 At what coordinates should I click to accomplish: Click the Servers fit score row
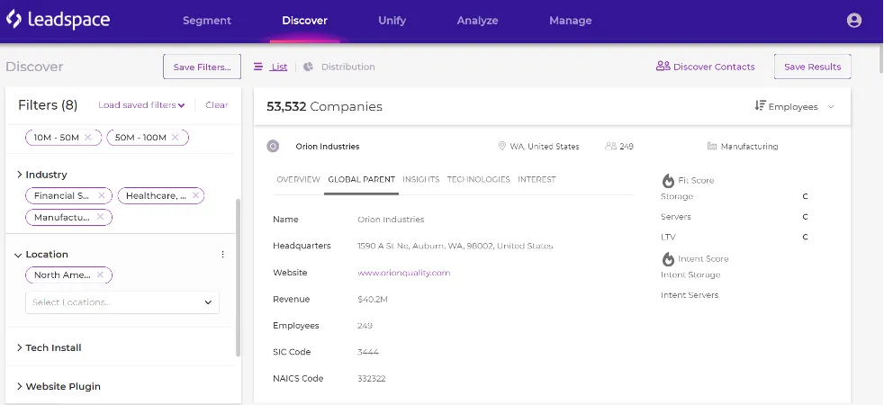[x=735, y=217]
